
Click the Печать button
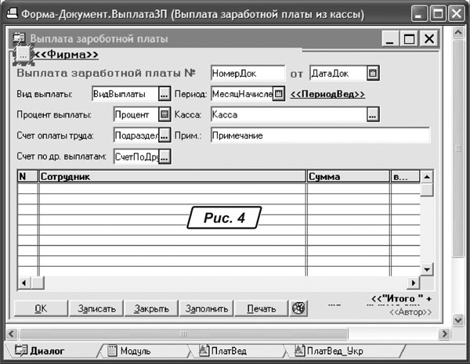[x=261, y=308]
